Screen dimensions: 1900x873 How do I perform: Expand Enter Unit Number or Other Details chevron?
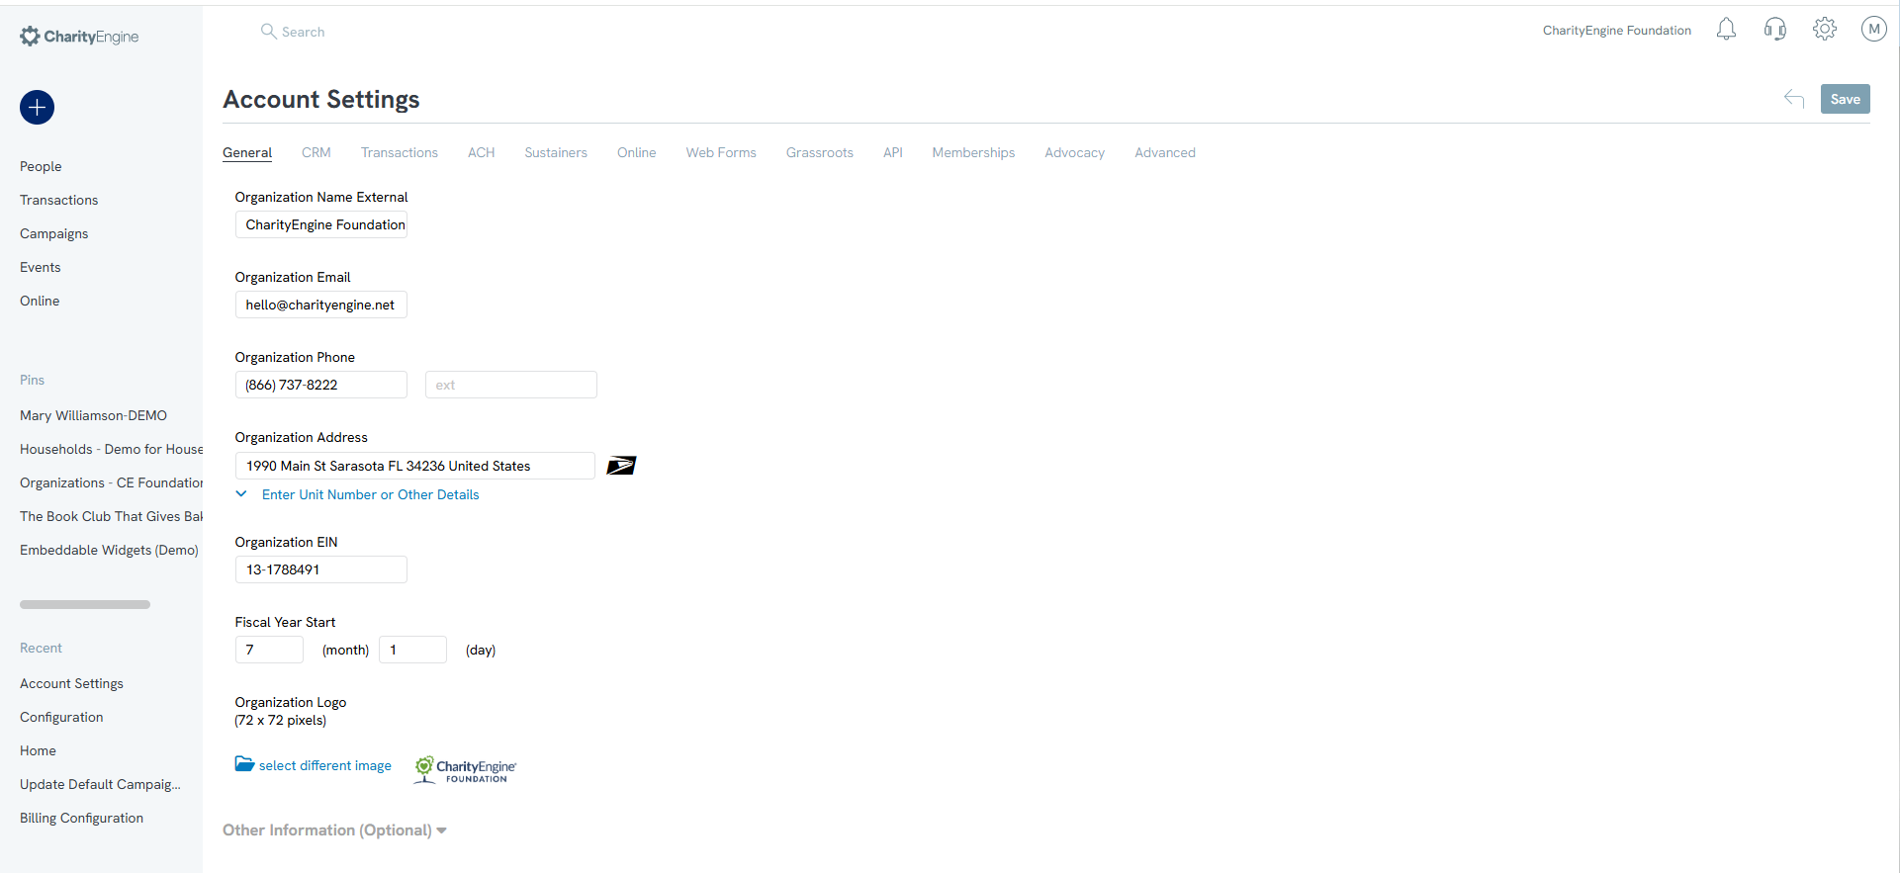coord(241,493)
